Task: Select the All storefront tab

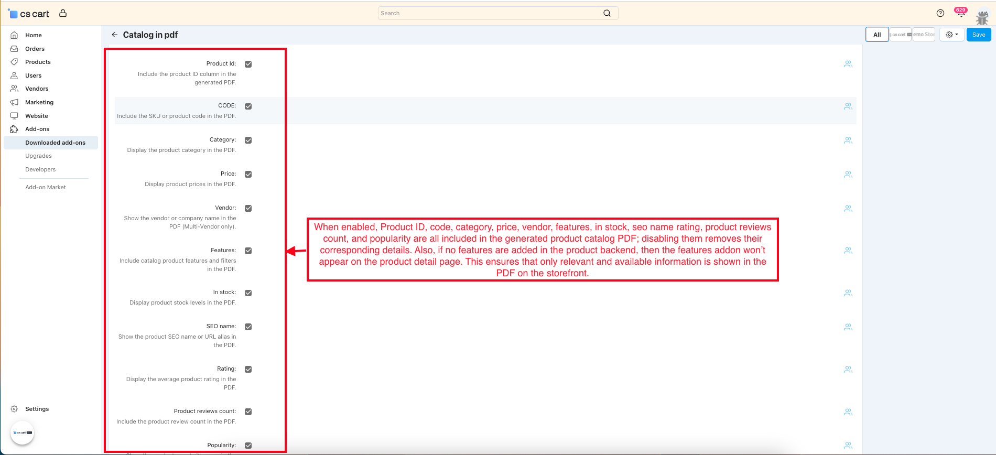Action: [x=877, y=35]
